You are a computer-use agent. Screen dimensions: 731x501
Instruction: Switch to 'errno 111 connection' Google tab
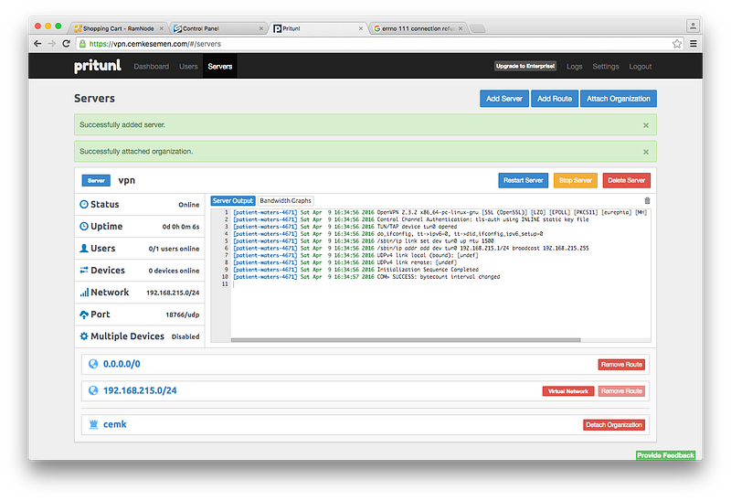pyautogui.click(x=418, y=28)
